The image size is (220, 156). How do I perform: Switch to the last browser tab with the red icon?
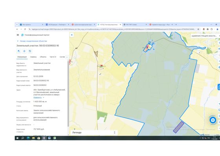[x=161, y=24]
